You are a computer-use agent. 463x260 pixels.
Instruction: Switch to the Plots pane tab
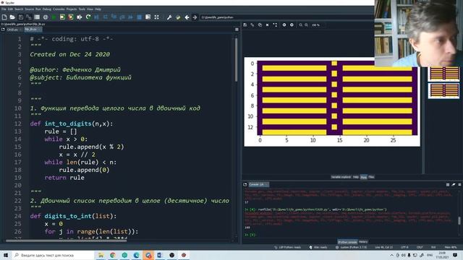click(x=363, y=177)
